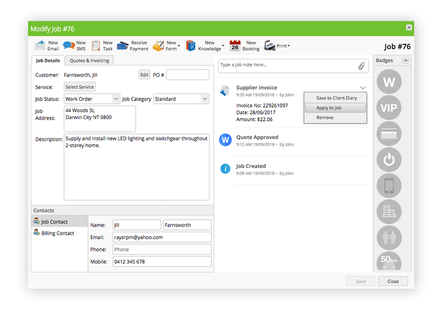Click the New Email toolbar icon

click(x=40, y=46)
